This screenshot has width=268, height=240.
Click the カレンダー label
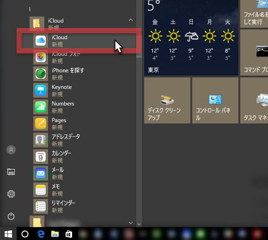point(61,153)
